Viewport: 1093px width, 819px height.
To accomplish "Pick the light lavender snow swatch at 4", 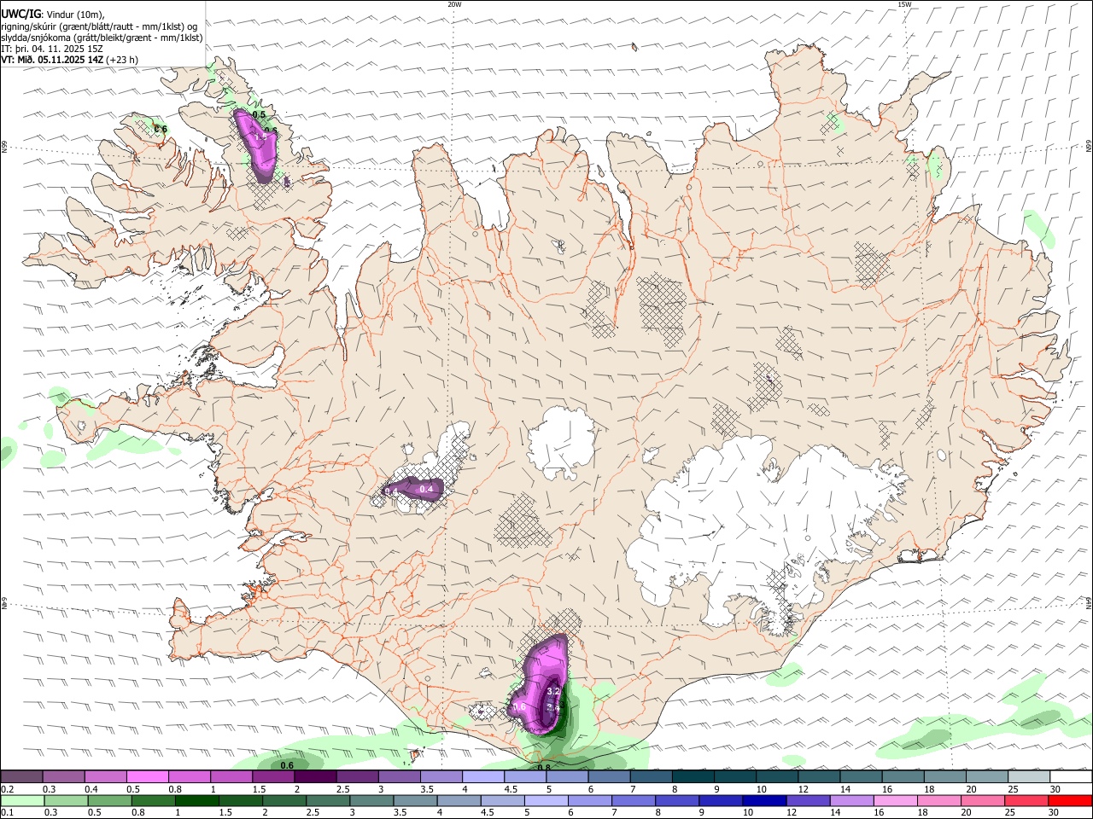I will coord(483,777).
